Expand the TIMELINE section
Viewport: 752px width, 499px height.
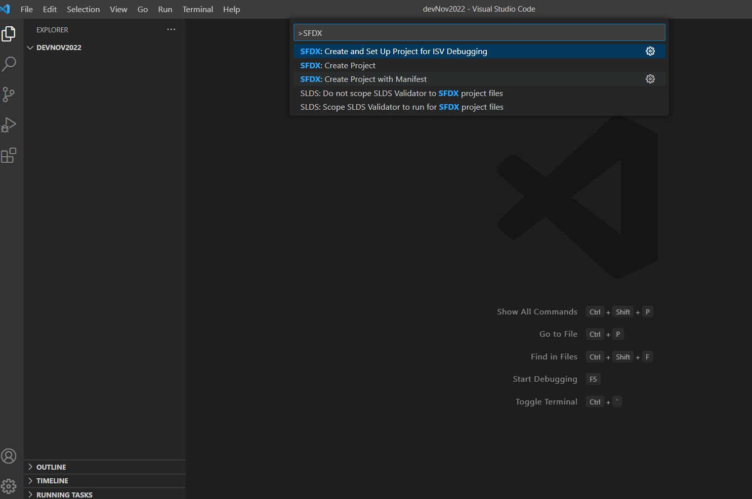pos(105,481)
